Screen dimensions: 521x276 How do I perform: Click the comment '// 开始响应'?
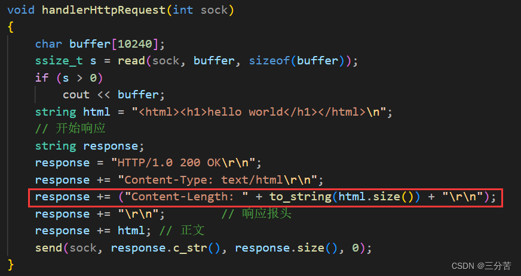tap(71, 129)
